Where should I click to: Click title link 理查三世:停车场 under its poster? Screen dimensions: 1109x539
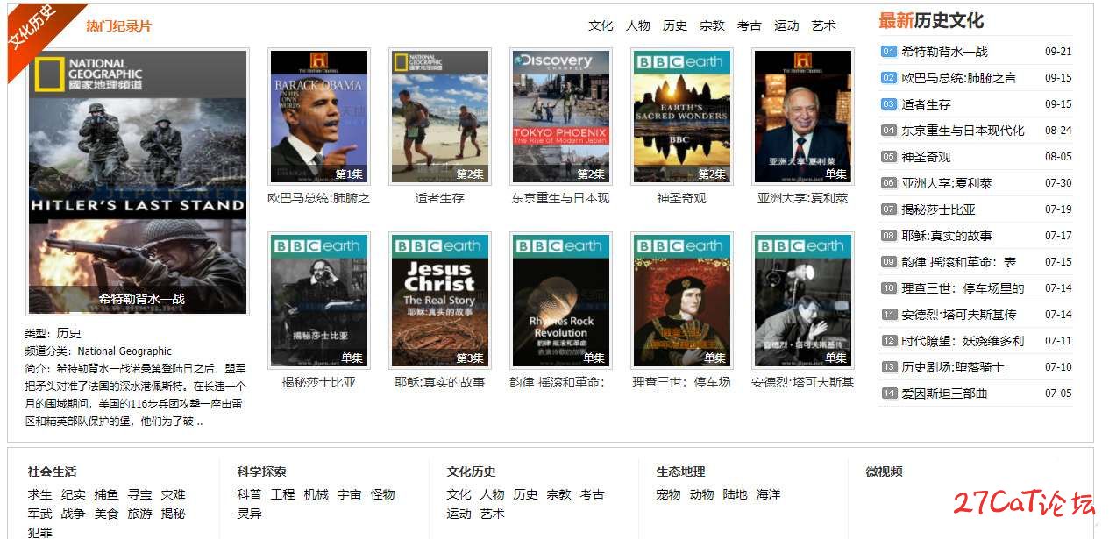[681, 383]
